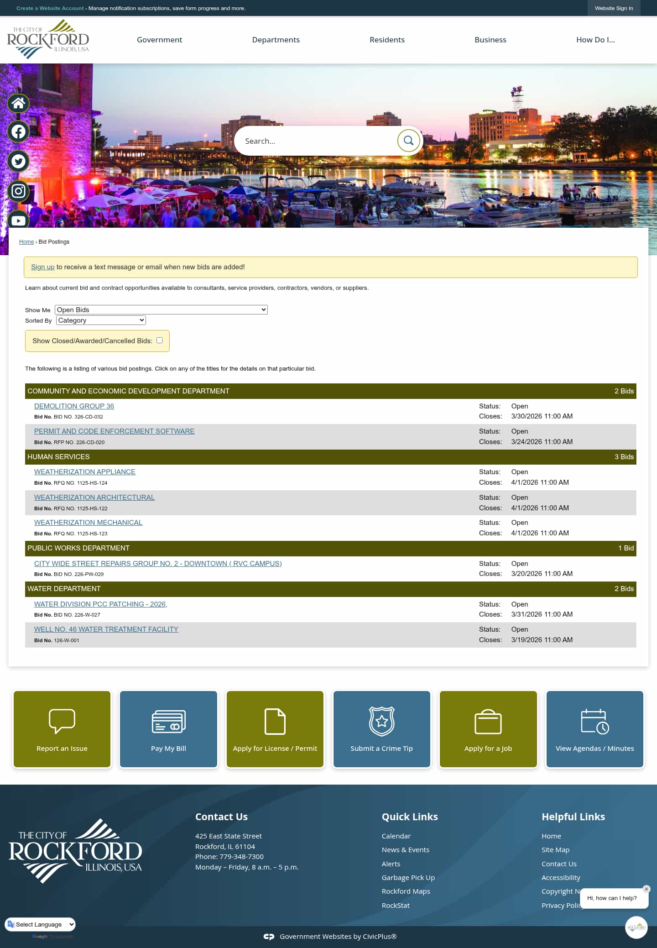657x948 pixels.
Task: Click the Website Sign In button
Action: (614, 8)
